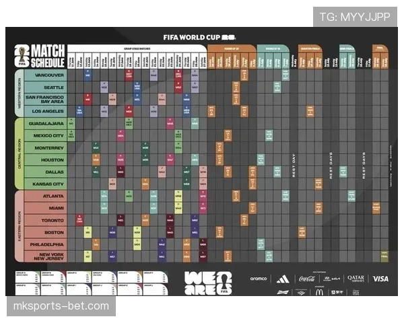Click the REST DAYS label after Semi-Finals
Image resolution: width=404 pixels, height=323 pixels.
(x=364, y=166)
